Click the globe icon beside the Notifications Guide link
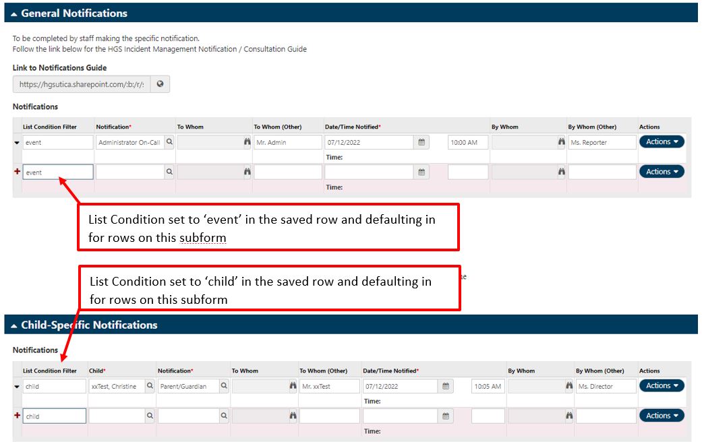 [x=160, y=84]
